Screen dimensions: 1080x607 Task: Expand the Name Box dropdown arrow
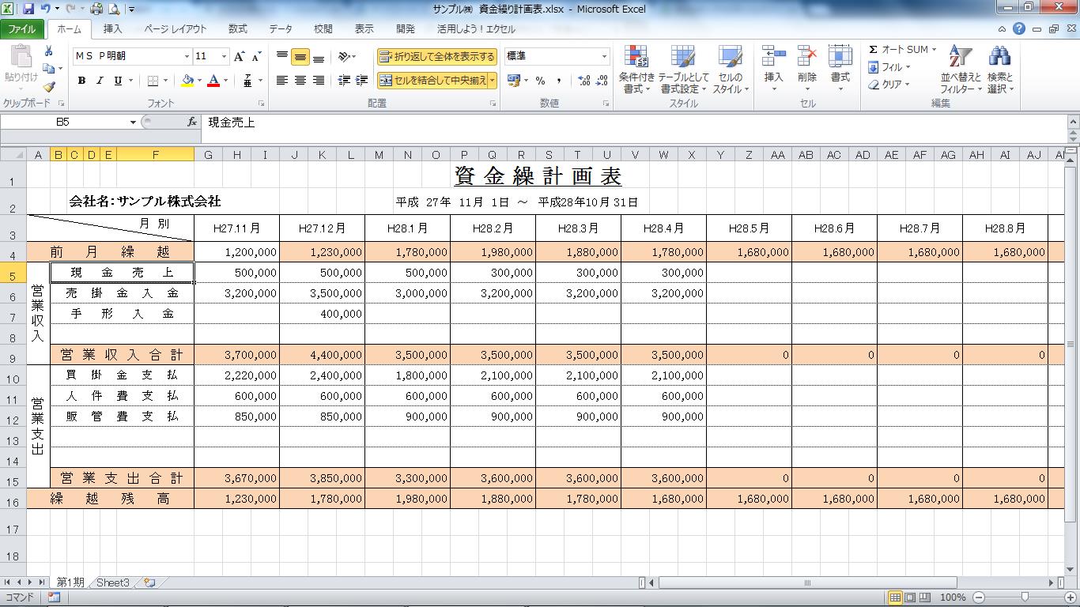[x=133, y=123]
